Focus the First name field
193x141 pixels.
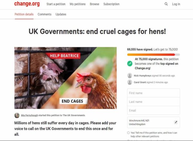(153, 93)
